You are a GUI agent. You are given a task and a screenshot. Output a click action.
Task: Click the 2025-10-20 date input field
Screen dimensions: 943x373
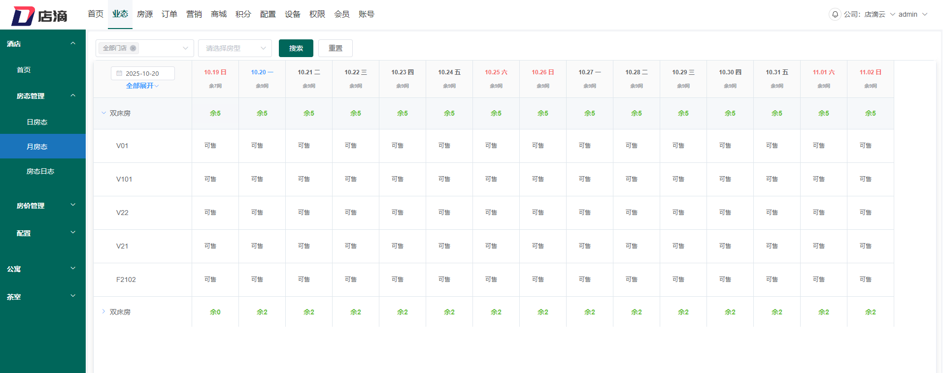coord(146,73)
